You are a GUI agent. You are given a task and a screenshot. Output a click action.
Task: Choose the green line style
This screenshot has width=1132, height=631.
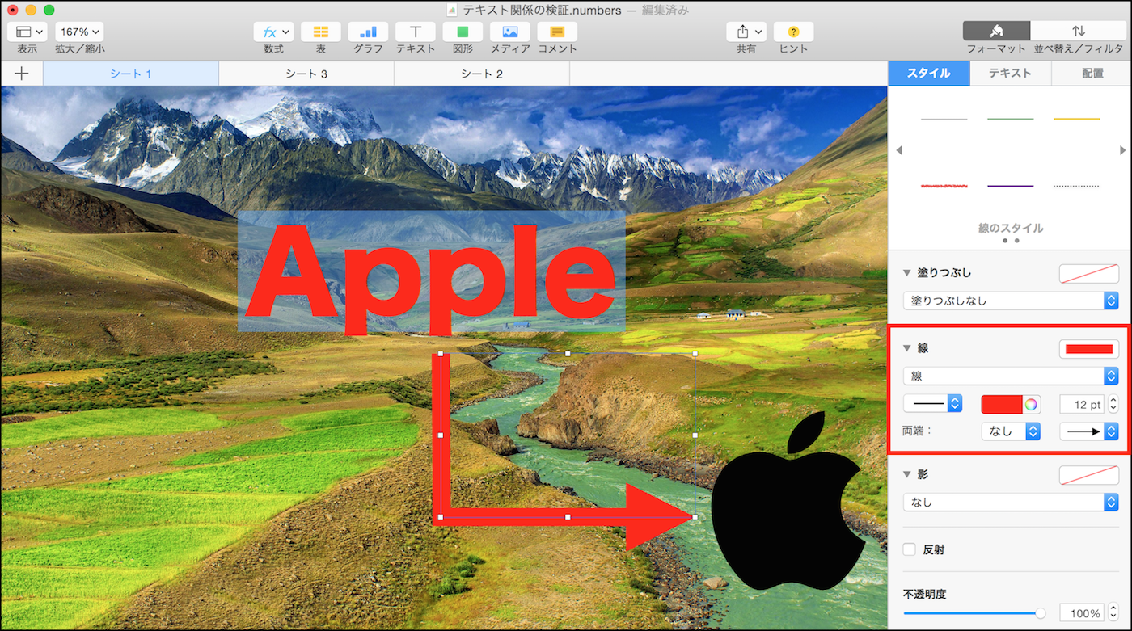[x=1011, y=120]
